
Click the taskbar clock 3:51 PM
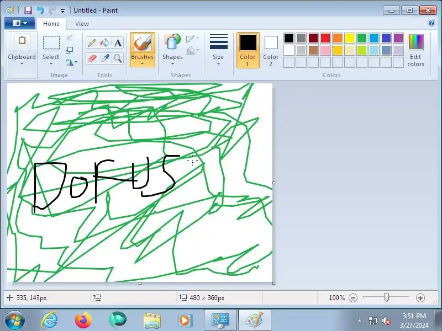pos(414,316)
